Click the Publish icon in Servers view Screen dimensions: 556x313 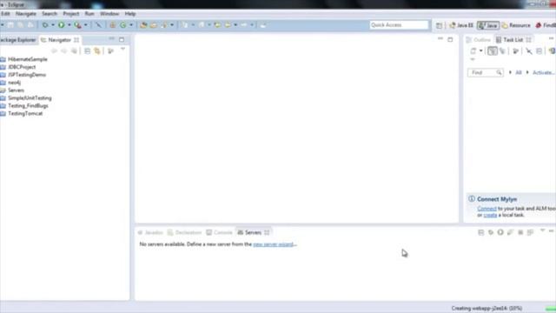click(530, 232)
